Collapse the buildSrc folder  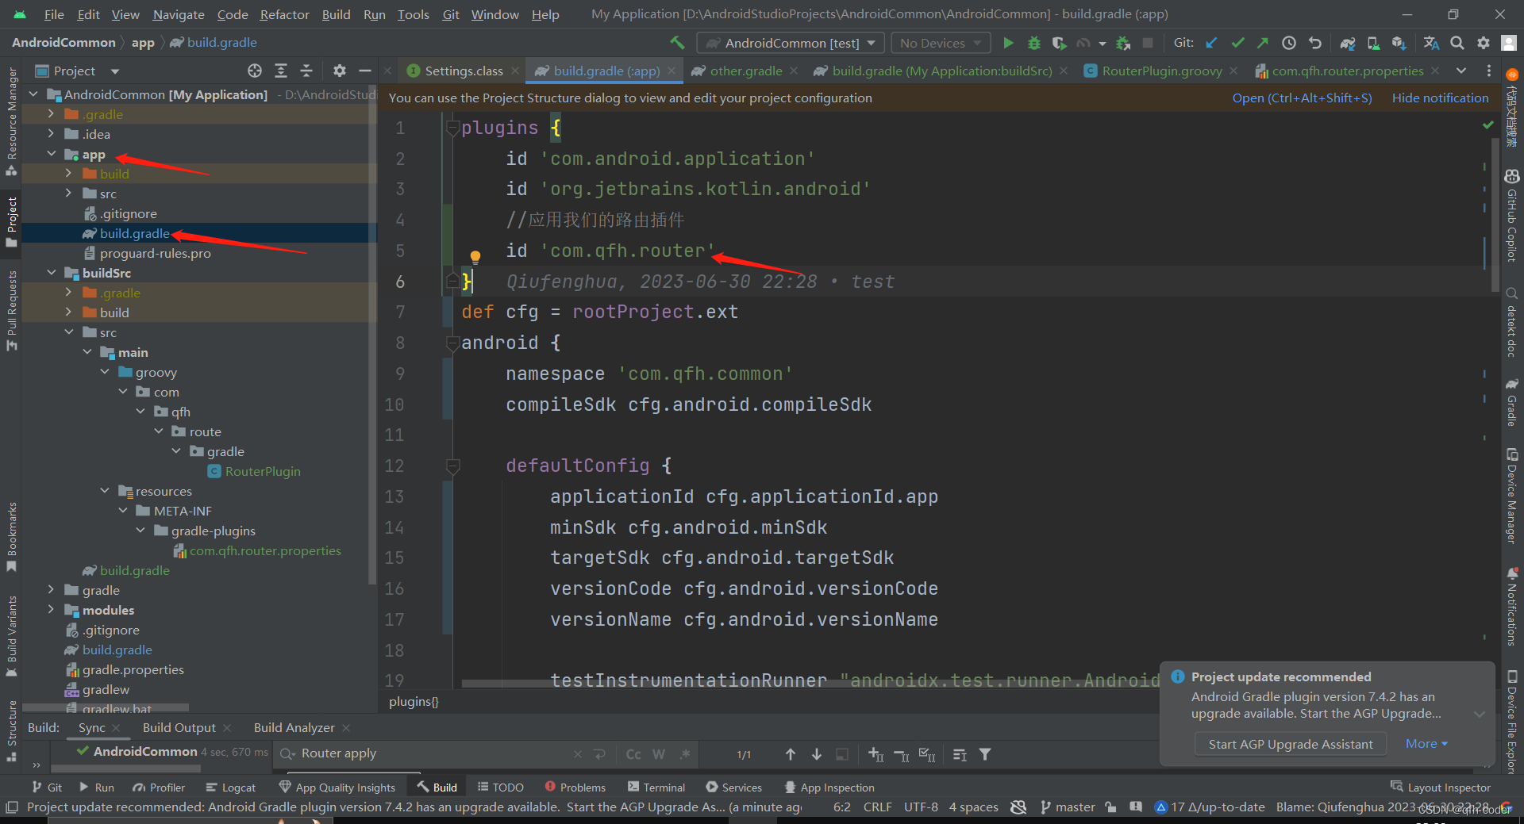point(52,273)
